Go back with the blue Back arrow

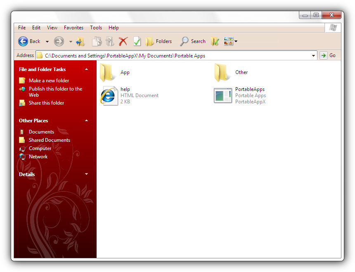pos(23,41)
